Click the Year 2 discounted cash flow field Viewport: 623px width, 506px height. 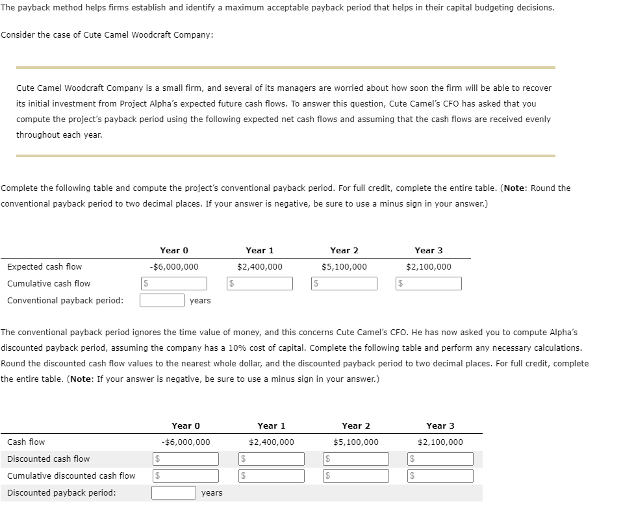coord(357,459)
